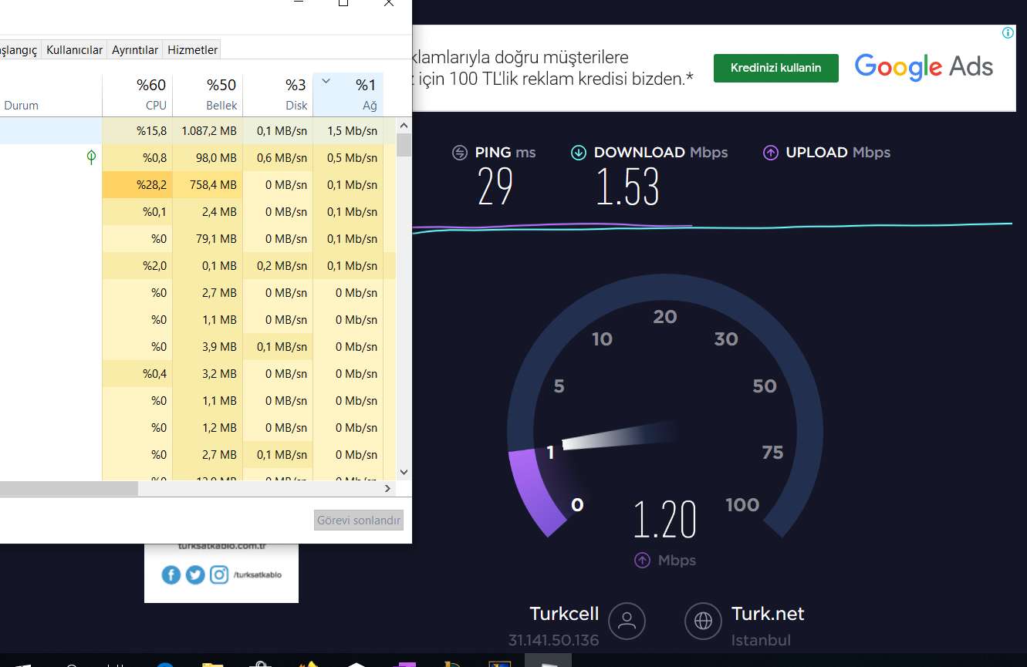Click the IP address 31.141.50.136
Image resolution: width=1027 pixels, height=667 pixels.
553,641
